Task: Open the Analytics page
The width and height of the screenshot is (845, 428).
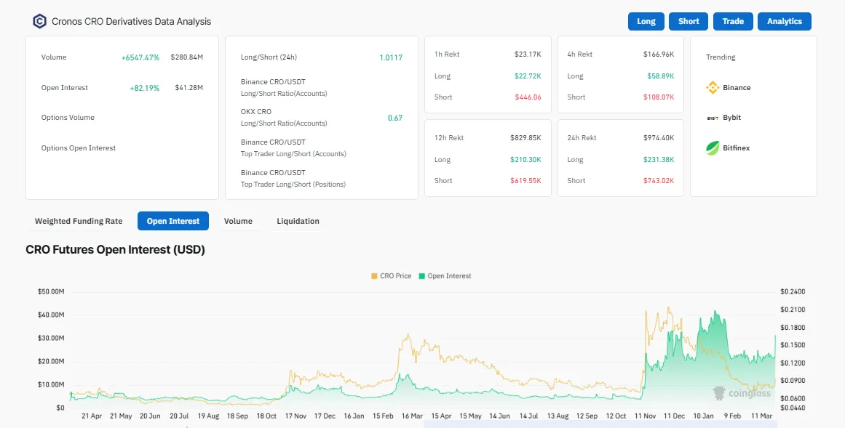Action: (x=784, y=21)
